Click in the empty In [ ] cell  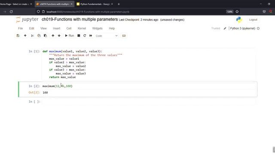point(149,102)
